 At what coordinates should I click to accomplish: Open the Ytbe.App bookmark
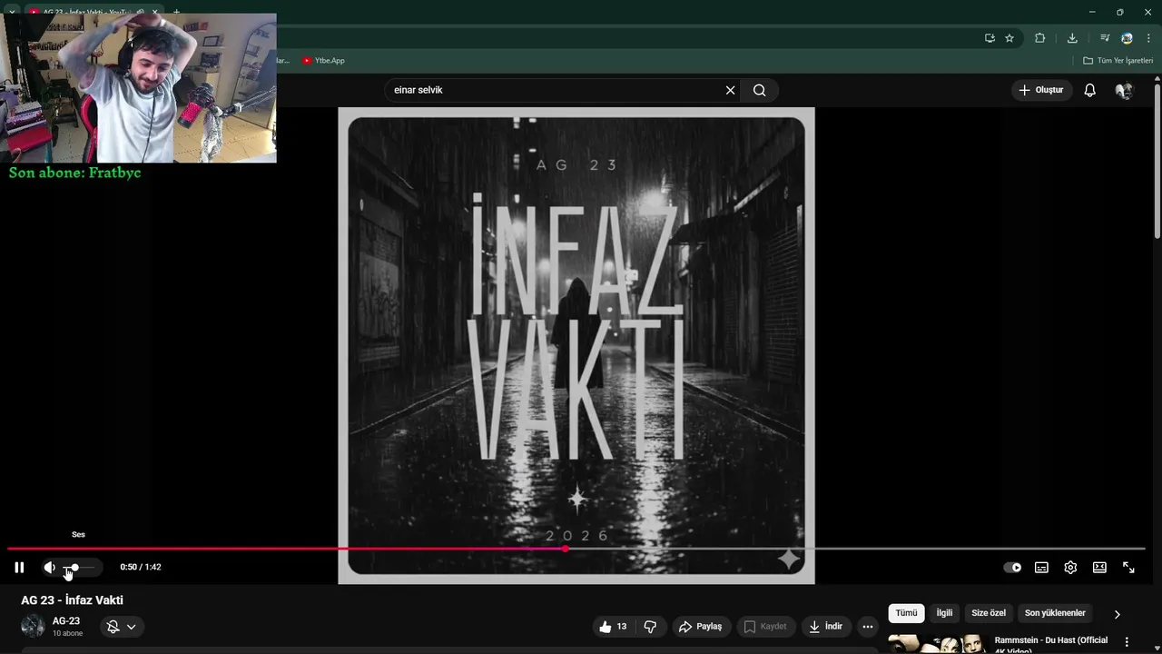click(323, 61)
